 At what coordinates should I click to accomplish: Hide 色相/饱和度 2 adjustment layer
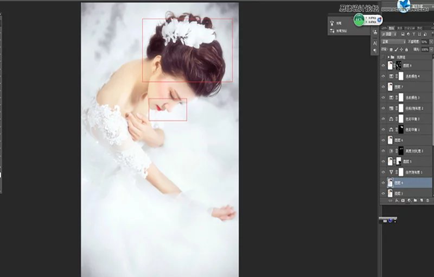384,108
